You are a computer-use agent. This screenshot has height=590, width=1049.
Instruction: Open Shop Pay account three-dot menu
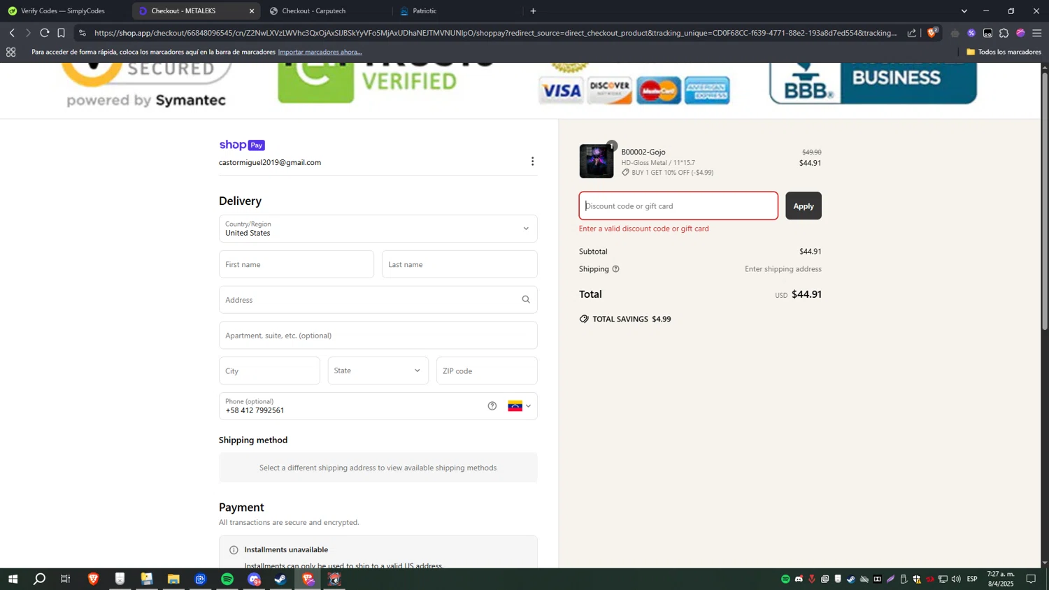(532, 161)
